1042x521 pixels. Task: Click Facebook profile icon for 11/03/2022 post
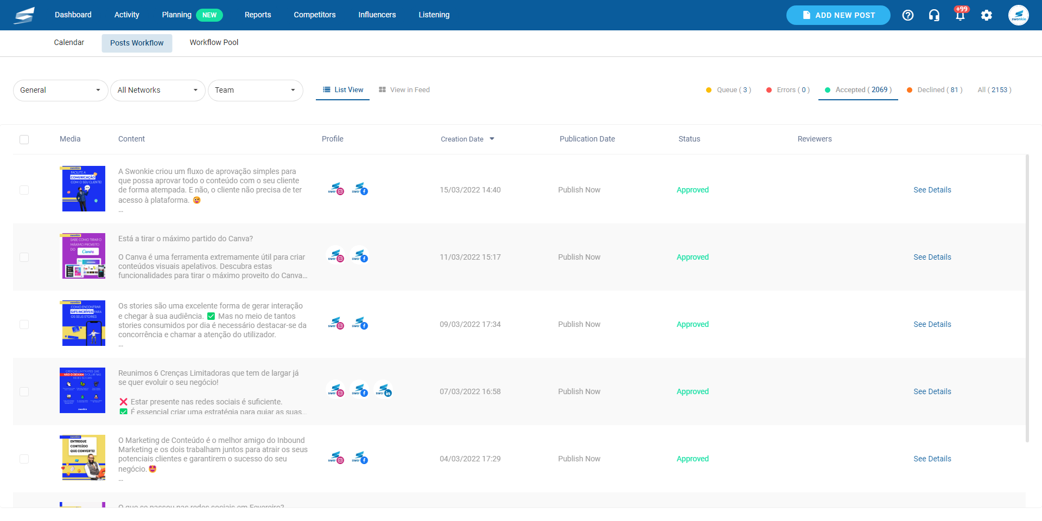(x=360, y=256)
